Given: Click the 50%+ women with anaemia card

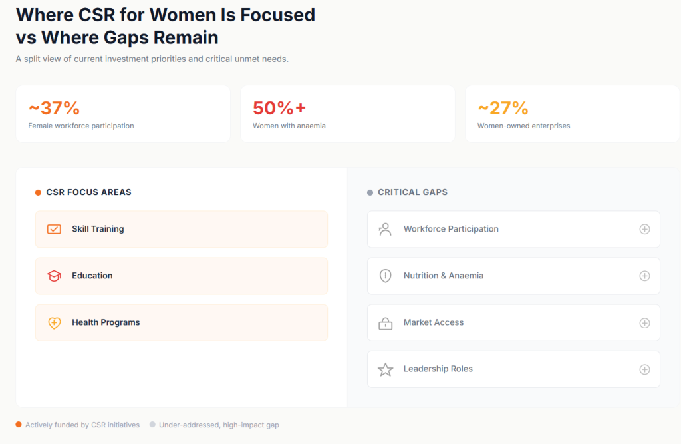Looking at the screenshot, I should pyautogui.click(x=347, y=114).
